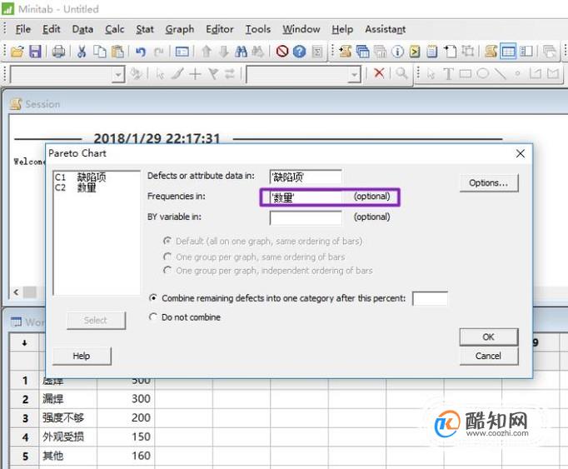
Task: Click the Select button under column list
Action: click(x=96, y=321)
